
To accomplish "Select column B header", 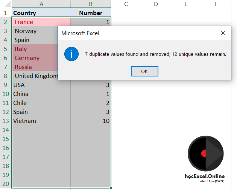I will 91,4.
